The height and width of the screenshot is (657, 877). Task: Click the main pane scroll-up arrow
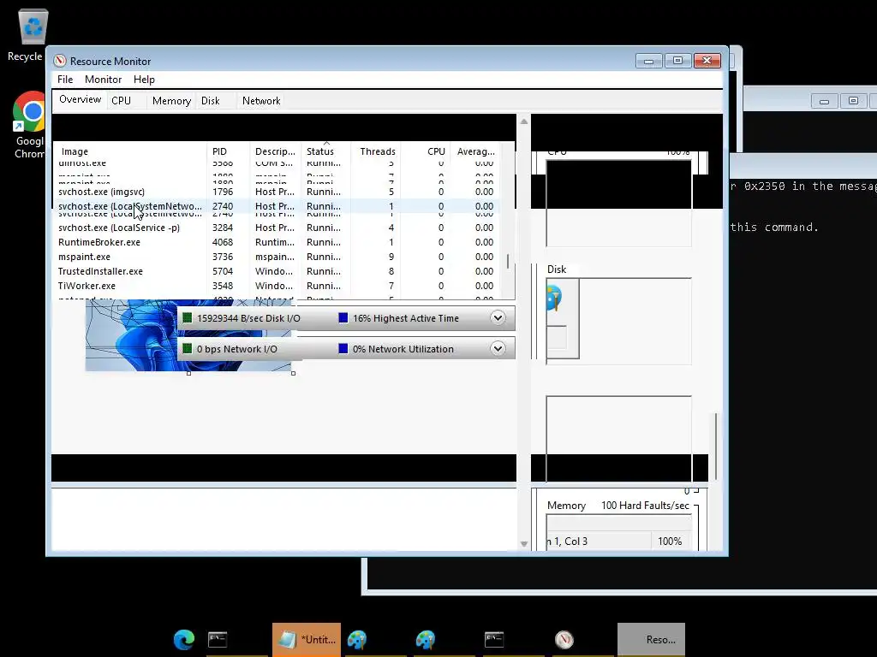click(524, 121)
